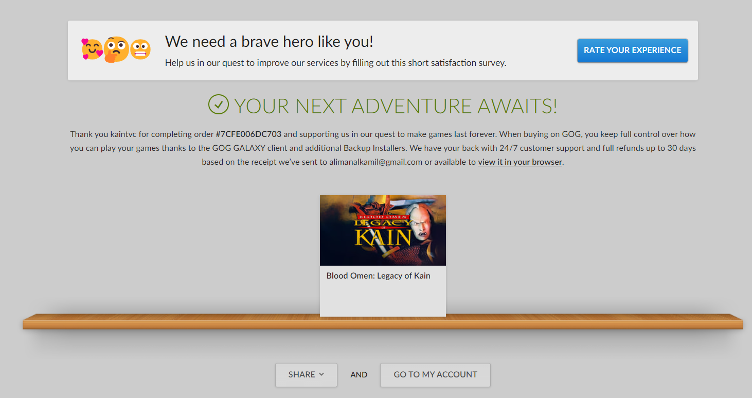This screenshot has width=752, height=398.
Task: Click order number #7CFE006DC703
Action: [x=248, y=134]
